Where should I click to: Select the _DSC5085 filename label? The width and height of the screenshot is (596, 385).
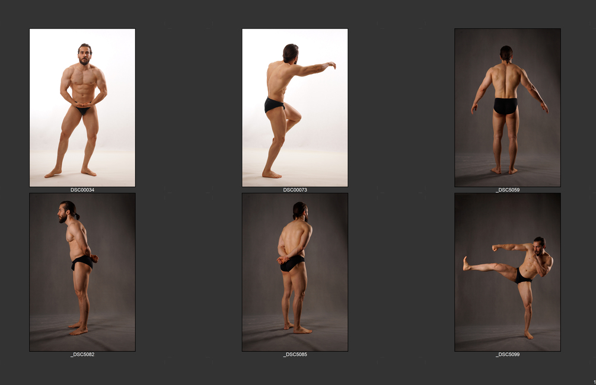(295, 354)
